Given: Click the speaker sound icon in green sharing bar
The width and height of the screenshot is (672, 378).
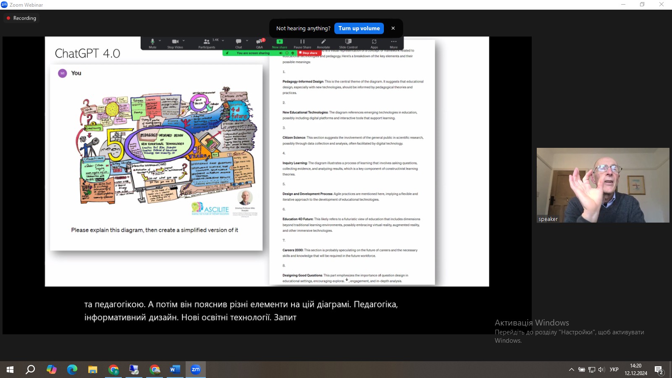Looking at the screenshot, I should (x=281, y=53).
